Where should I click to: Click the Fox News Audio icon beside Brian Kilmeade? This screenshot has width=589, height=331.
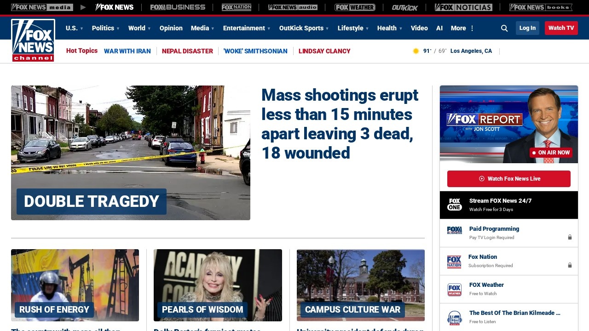pos(455,318)
